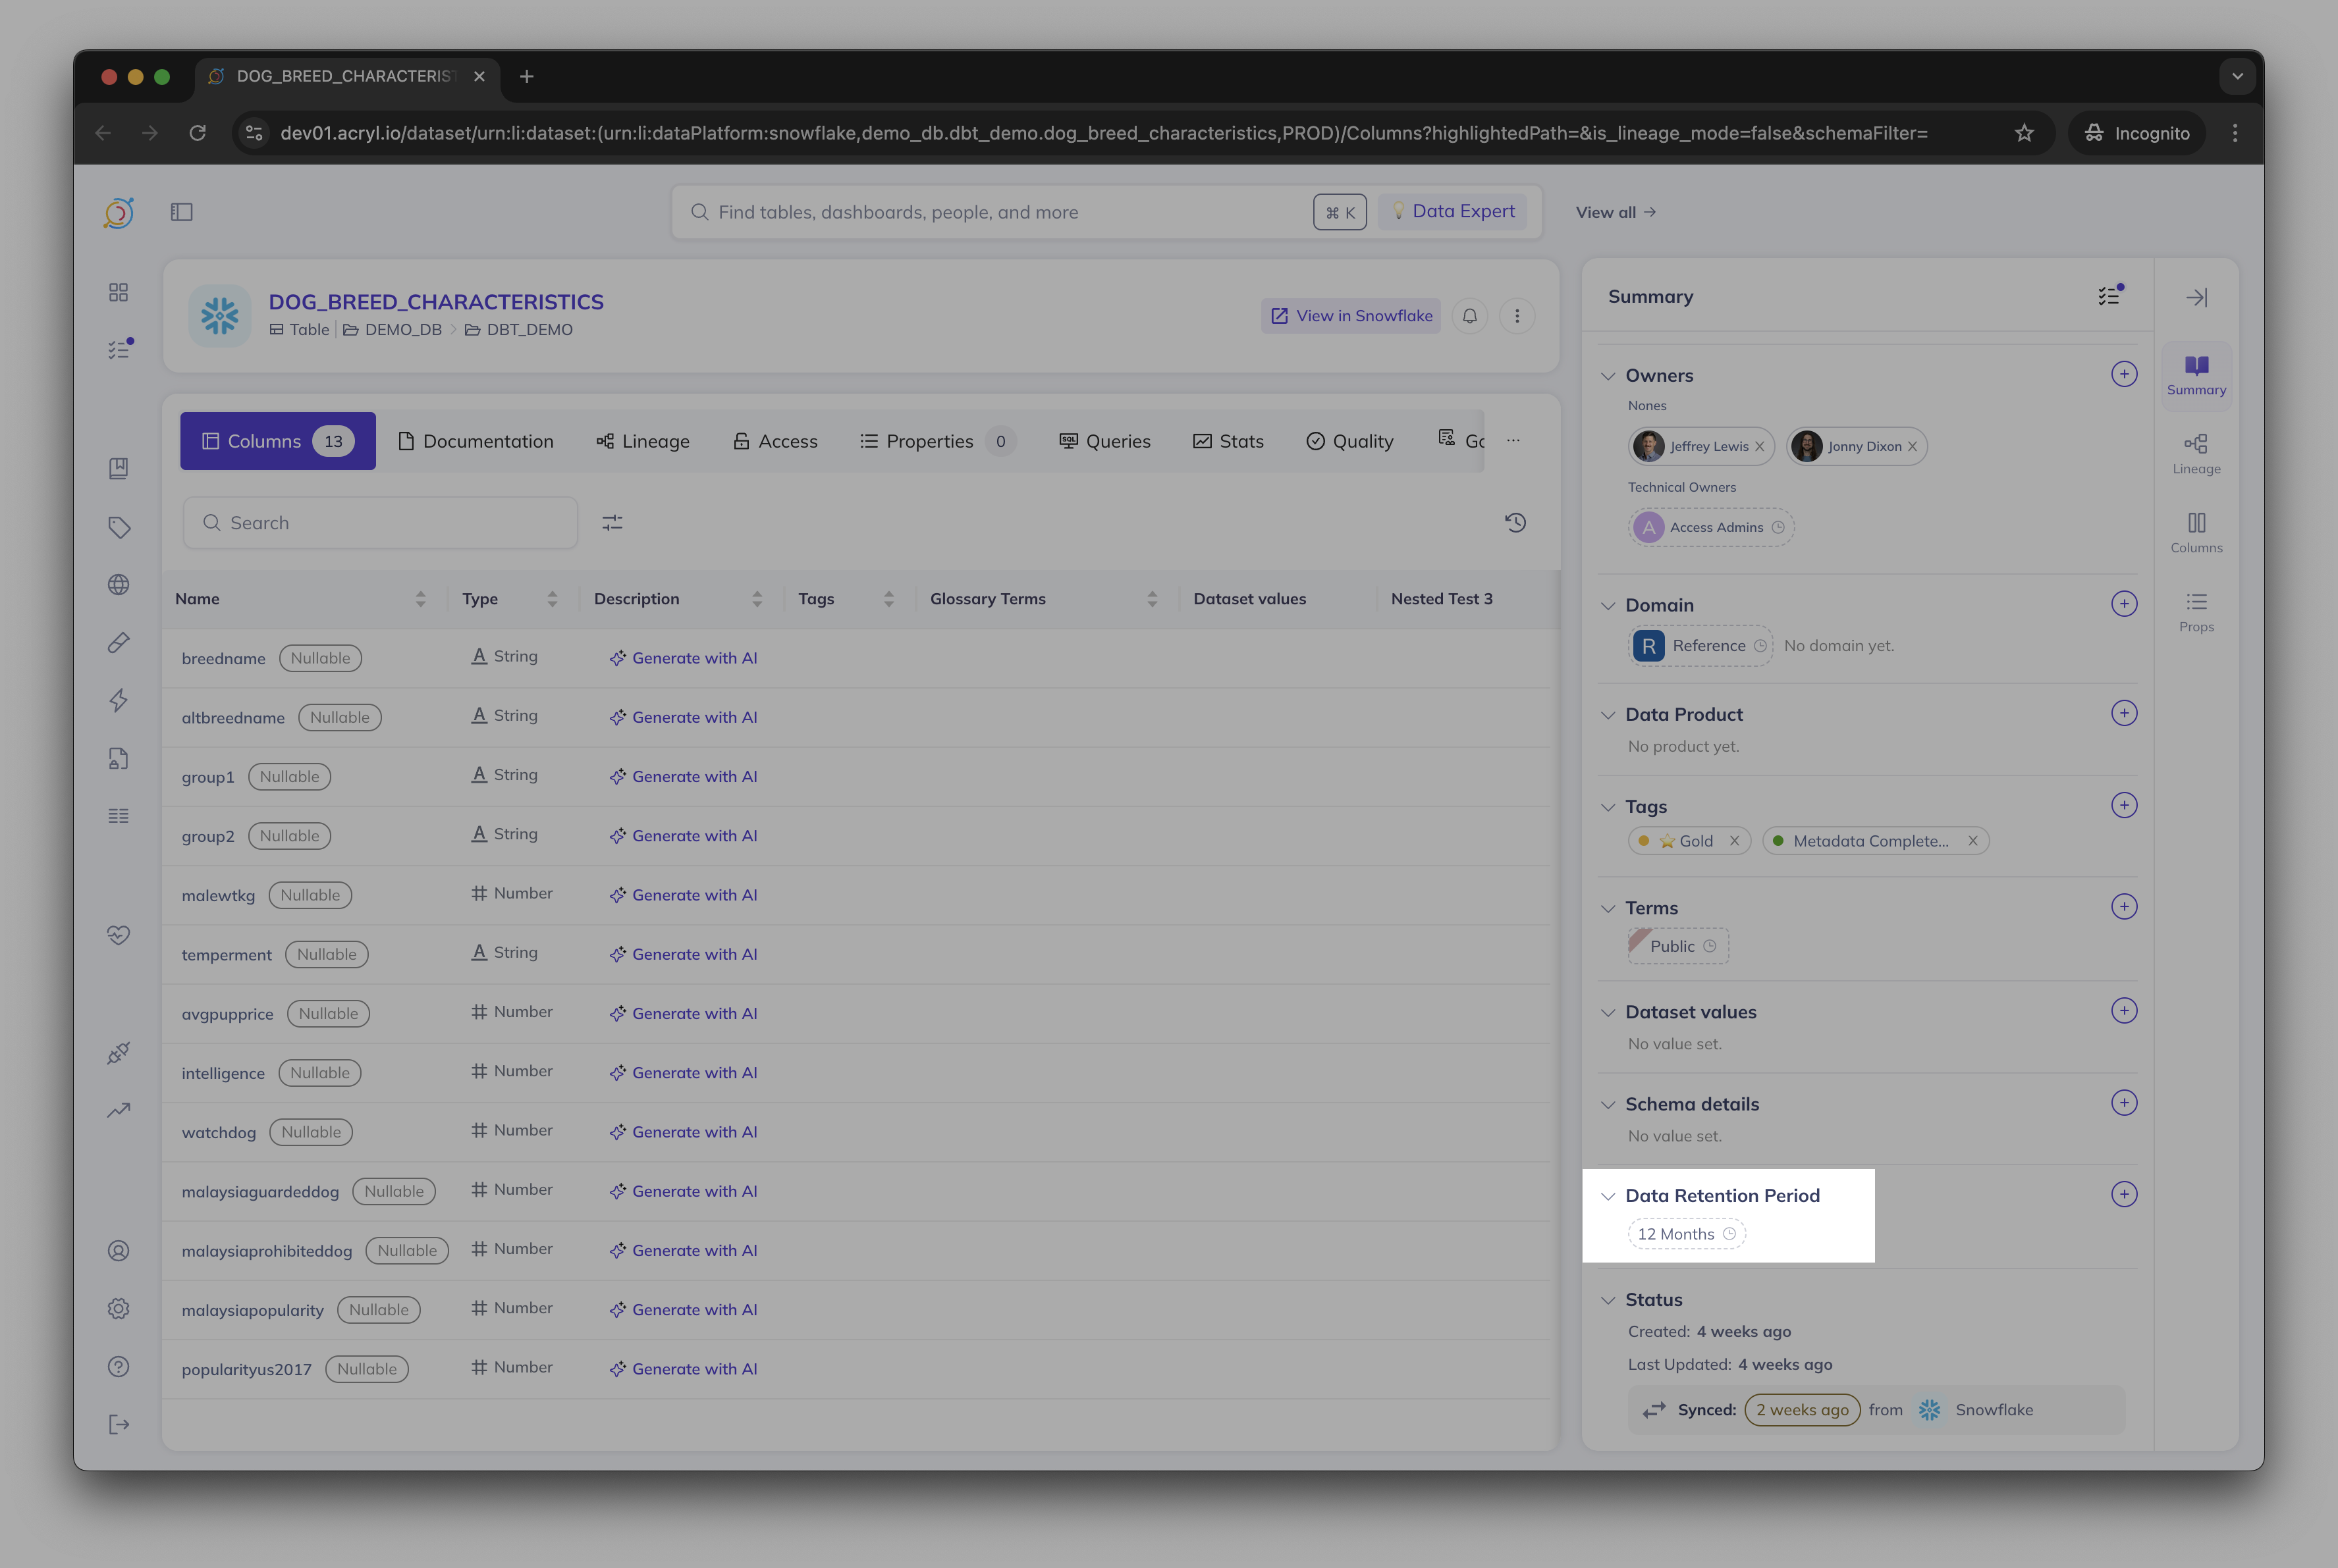Remove owner Jeffrey Lewis
The height and width of the screenshot is (1568, 2338).
tap(1760, 447)
